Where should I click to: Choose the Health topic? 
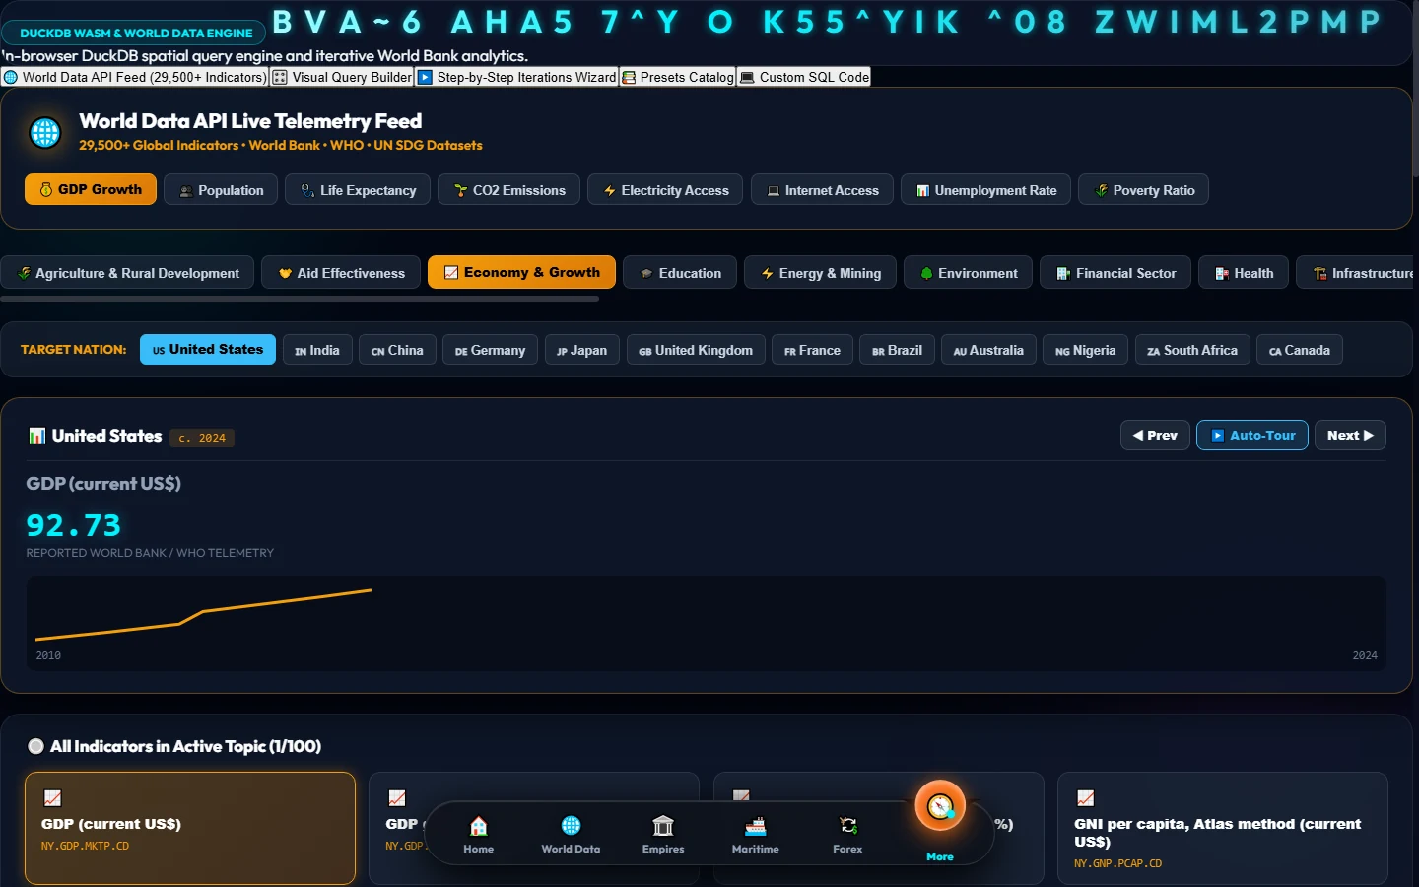[x=1244, y=273]
